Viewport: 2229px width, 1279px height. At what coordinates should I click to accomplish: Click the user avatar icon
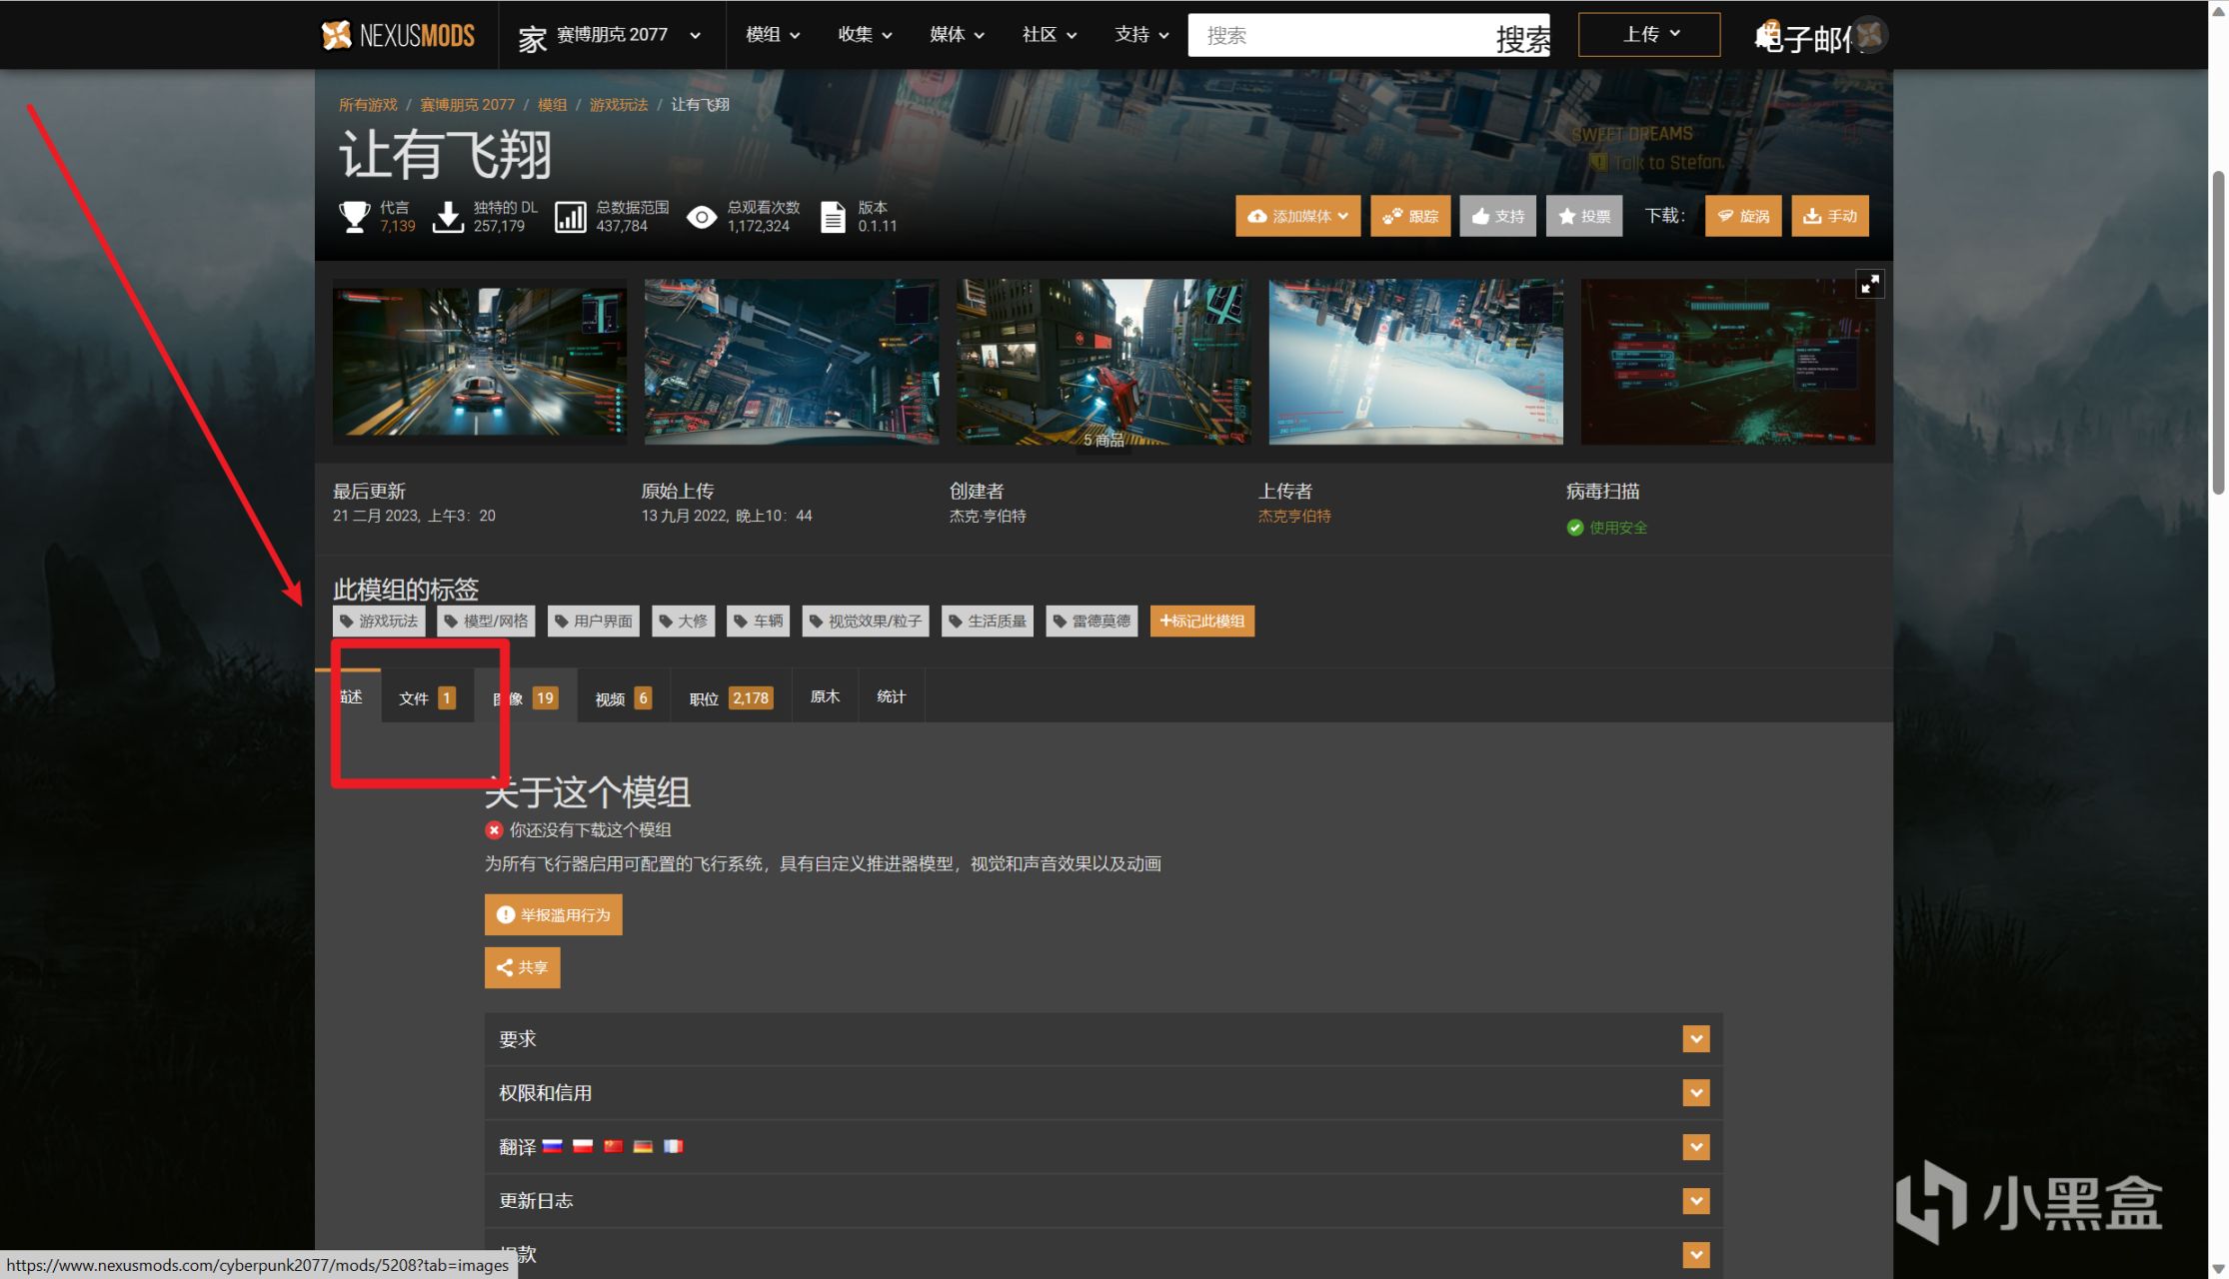point(1870,35)
